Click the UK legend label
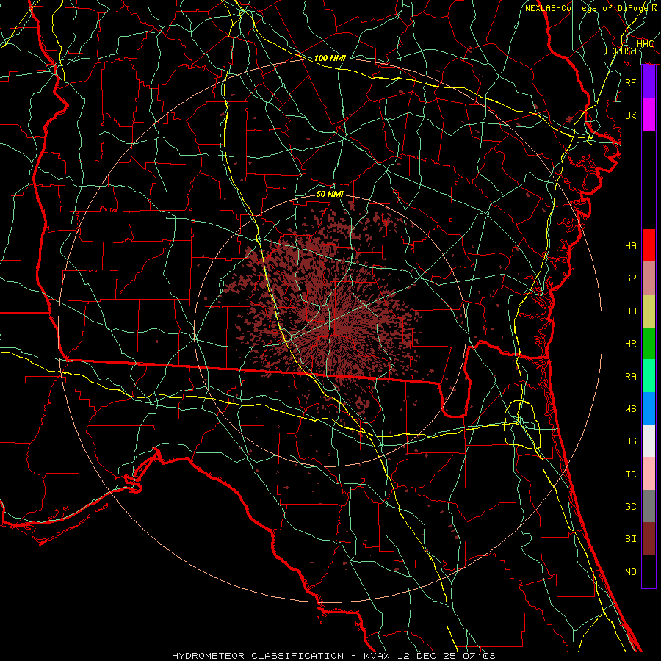The width and height of the screenshot is (661, 661). coord(630,115)
